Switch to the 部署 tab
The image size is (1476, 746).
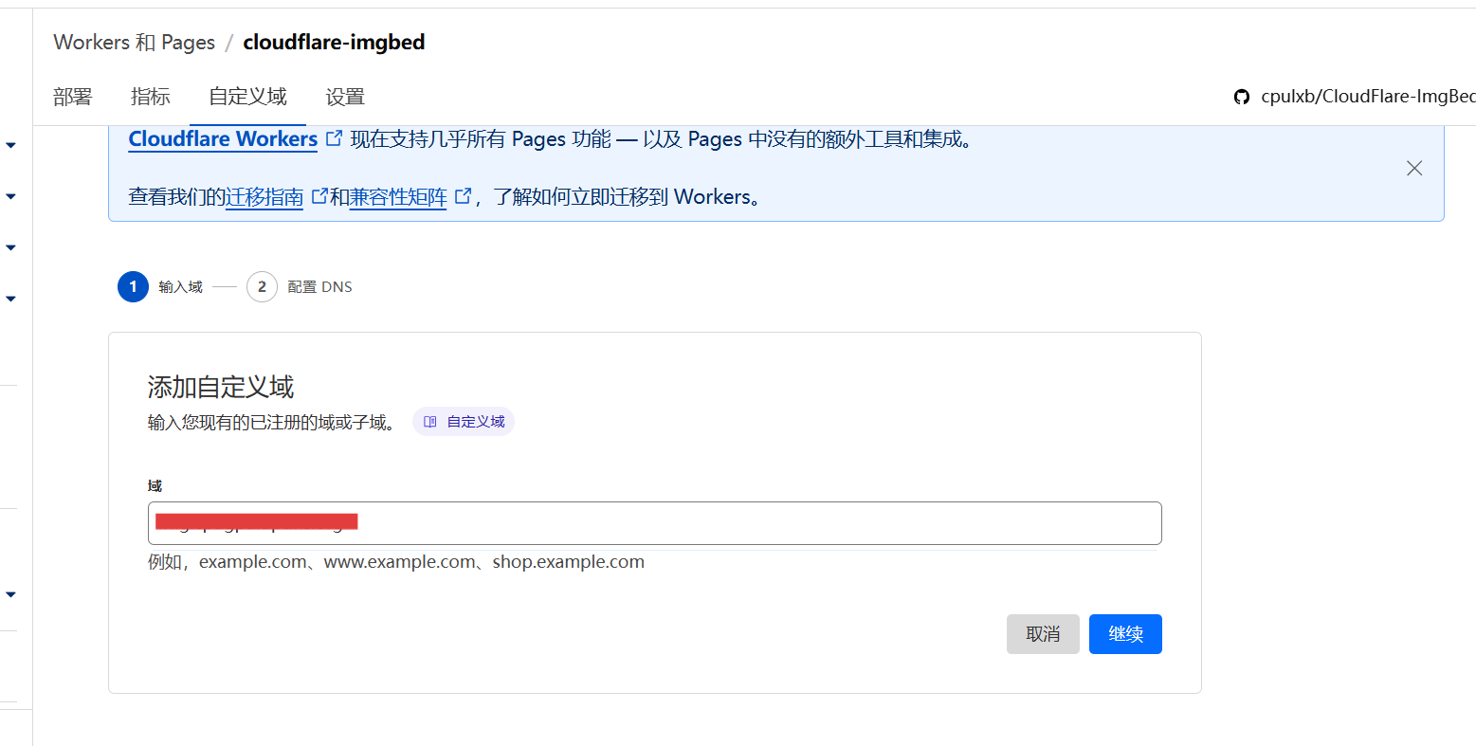tap(73, 97)
